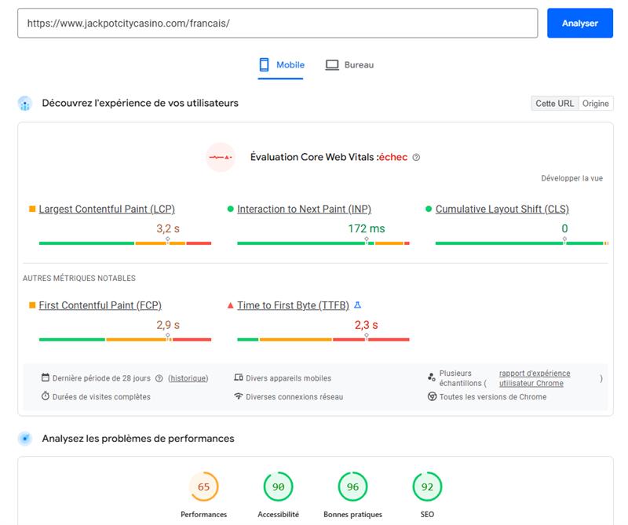Screen dimensions: 628x525
Task: Click the LCP value 3,2 s
Action: tap(168, 228)
